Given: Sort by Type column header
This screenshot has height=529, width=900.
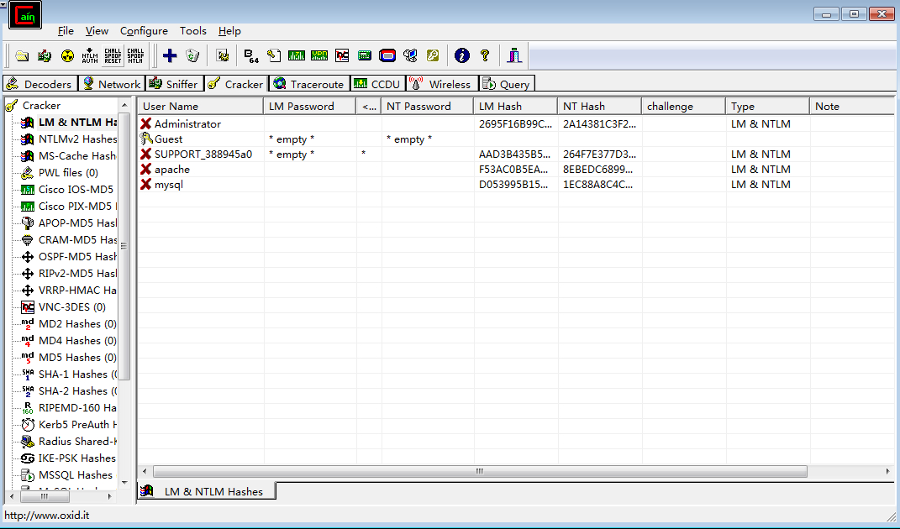Looking at the screenshot, I should [767, 106].
